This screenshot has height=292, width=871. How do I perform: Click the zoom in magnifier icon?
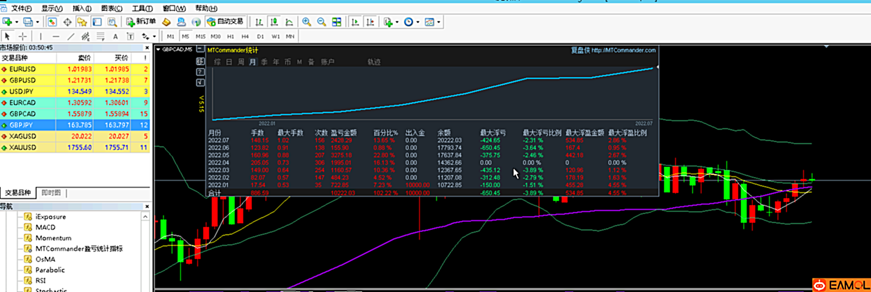click(307, 22)
